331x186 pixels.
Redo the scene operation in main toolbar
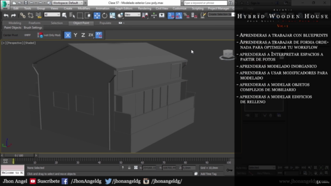[x=13, y=16]
